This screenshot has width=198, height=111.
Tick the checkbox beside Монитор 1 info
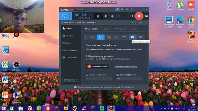[62, 23]
